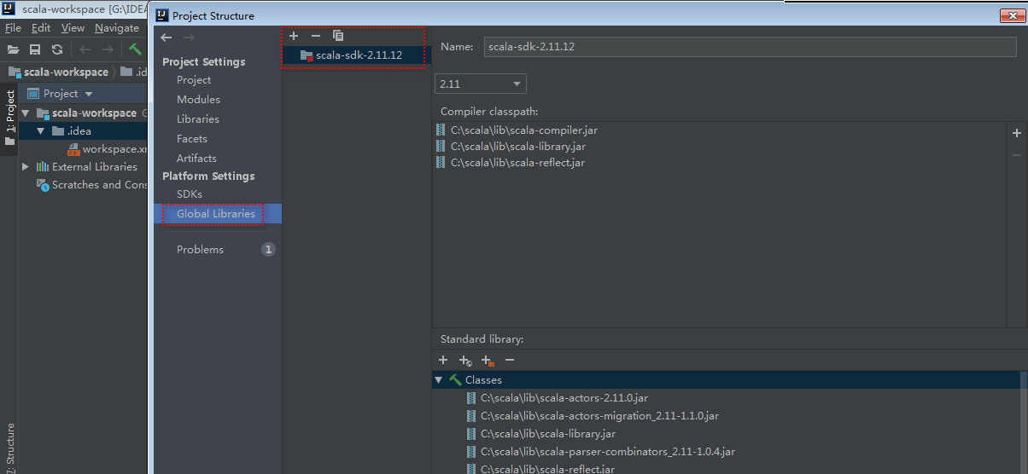Viewport: 1028px width, 474px height.
Task: Select Facets in the settings sidebar
Action: pyautogui.click(x=192, y=139)
